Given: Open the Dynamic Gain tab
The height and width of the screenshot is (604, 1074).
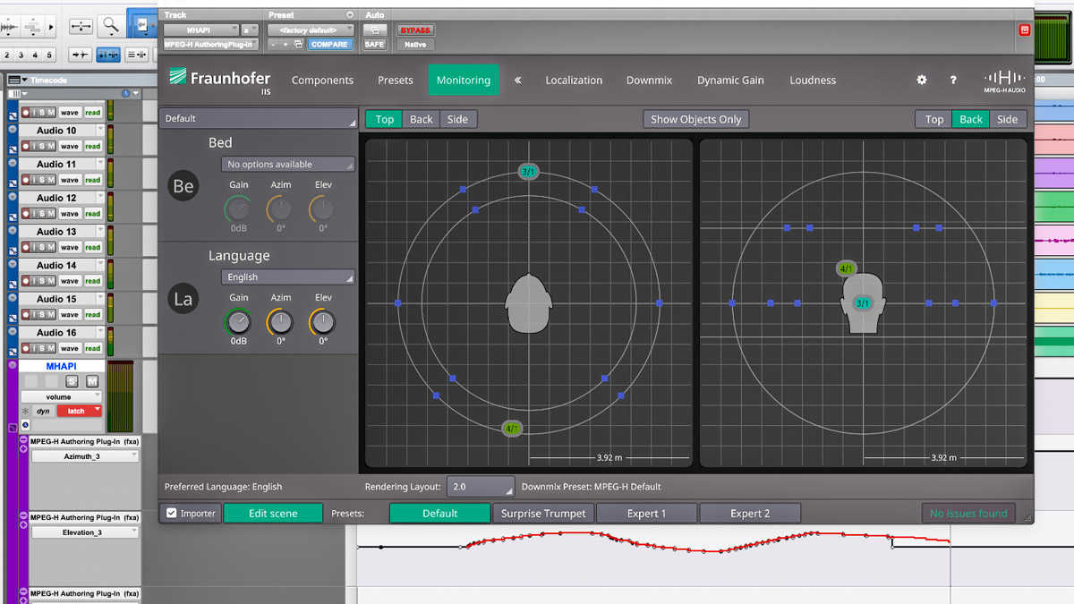Looking at the screenshot, I should coord(730,80).
